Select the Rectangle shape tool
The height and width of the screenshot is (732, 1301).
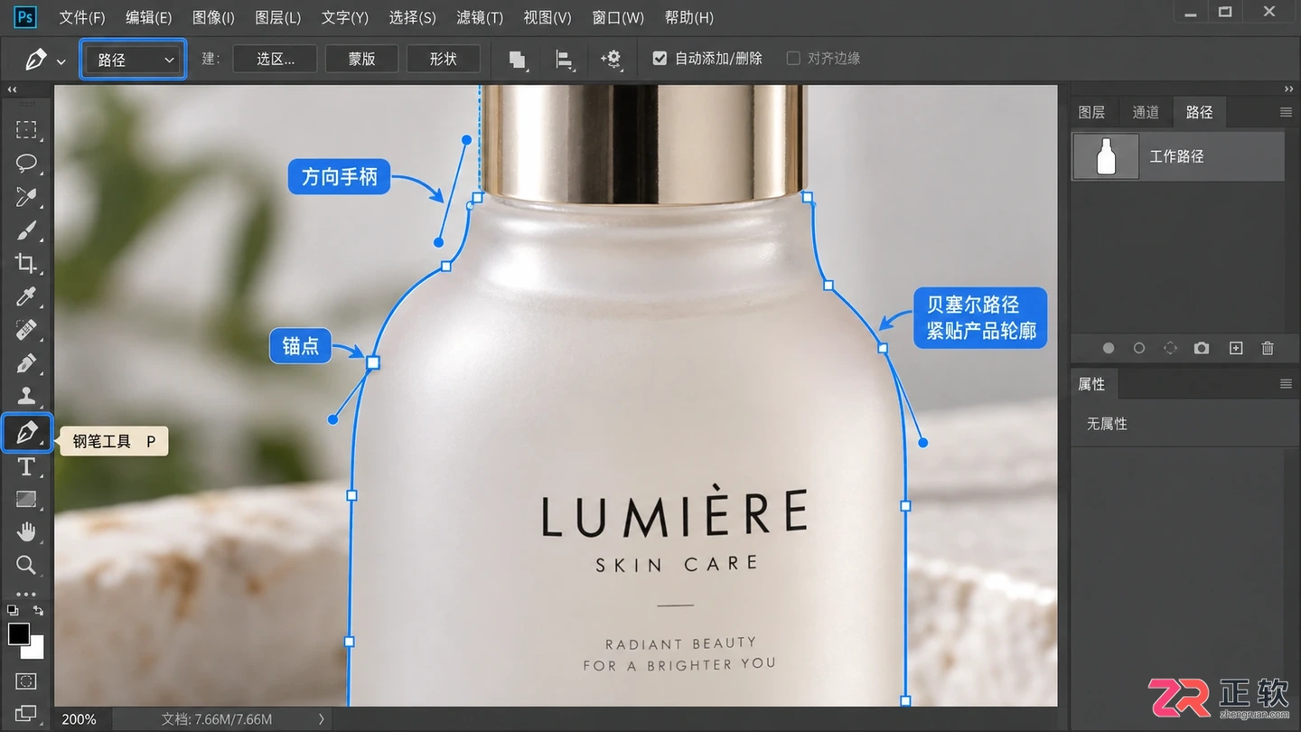26,499
